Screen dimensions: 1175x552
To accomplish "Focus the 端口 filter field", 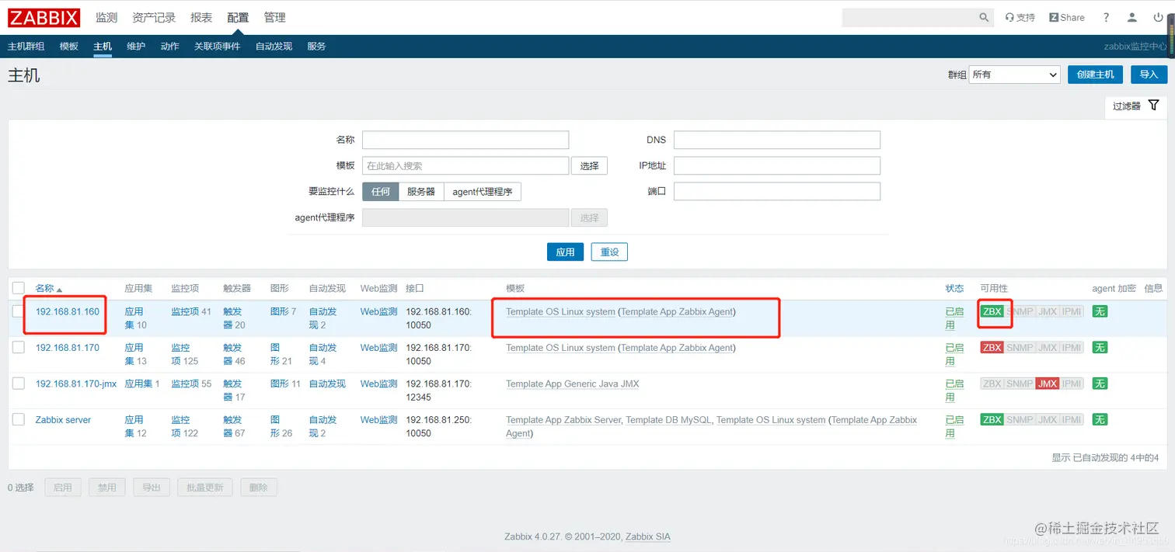I will 777,191.
